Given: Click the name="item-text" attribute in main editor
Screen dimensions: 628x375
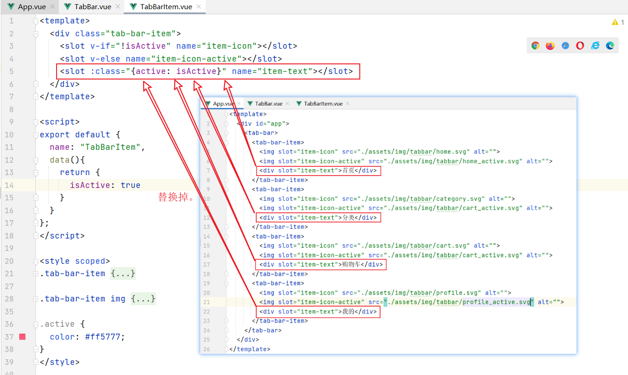Looking at the screenshot, I should 272,71.
